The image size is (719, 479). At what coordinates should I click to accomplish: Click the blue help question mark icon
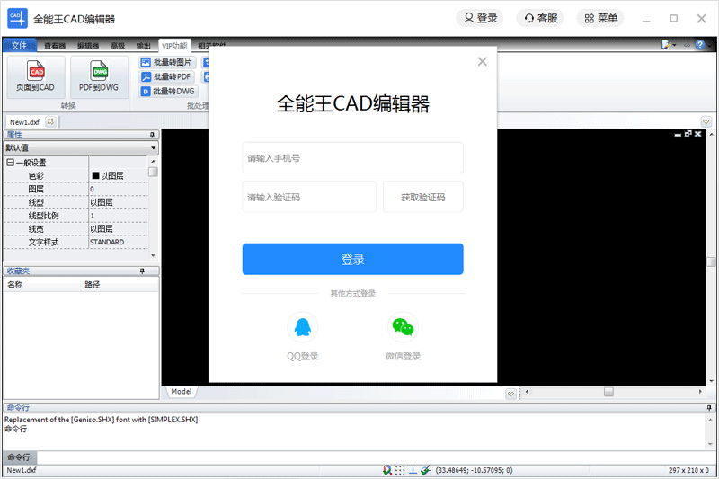click(x=700, y=44)
